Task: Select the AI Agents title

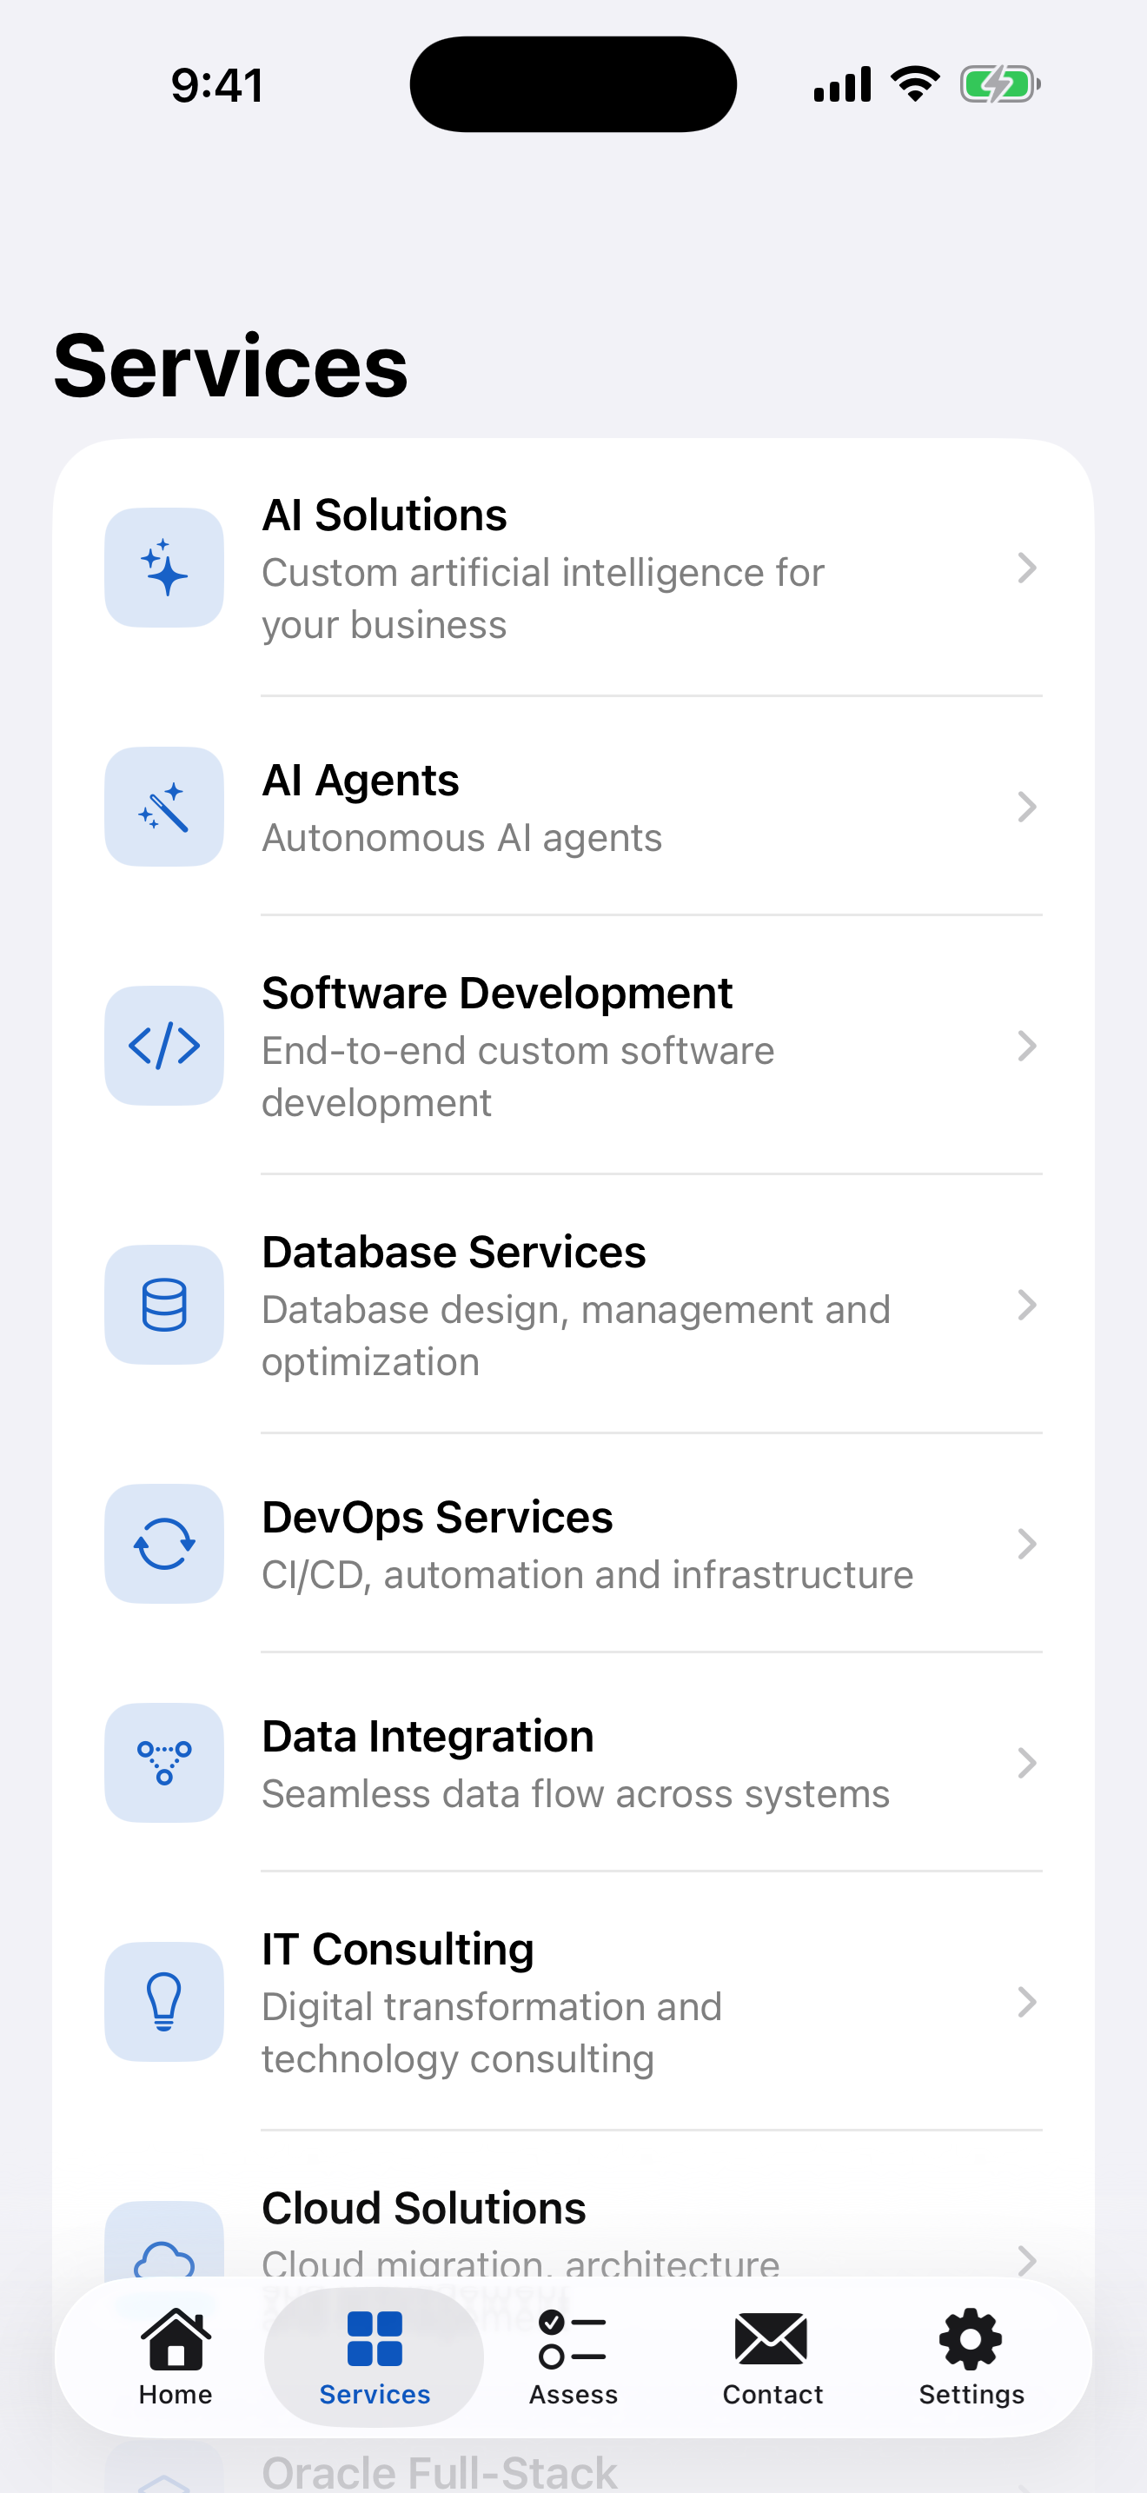Action: coord(360,781)
